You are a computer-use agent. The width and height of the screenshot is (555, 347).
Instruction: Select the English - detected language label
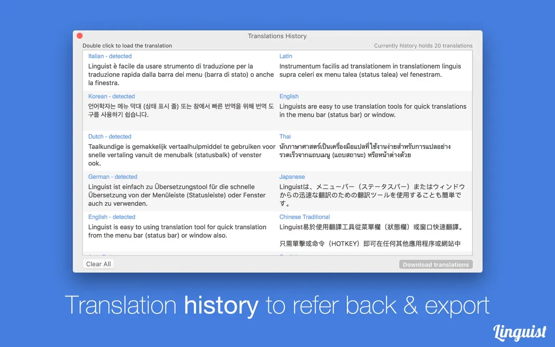point(112,217)
